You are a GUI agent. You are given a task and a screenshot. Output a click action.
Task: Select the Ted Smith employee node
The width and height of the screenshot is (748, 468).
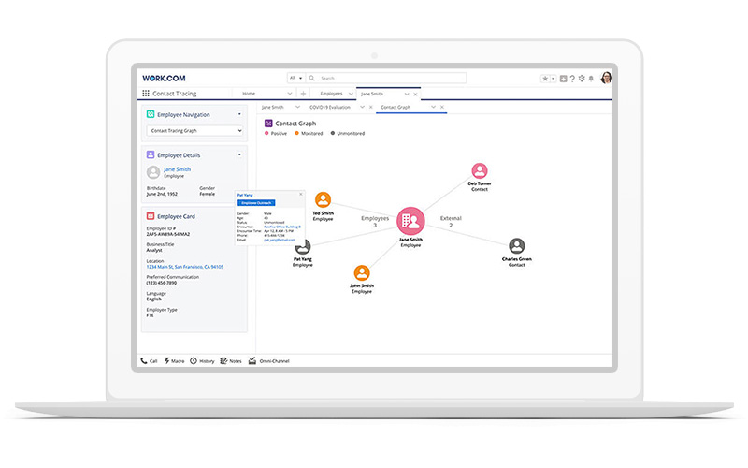point(323,199)
